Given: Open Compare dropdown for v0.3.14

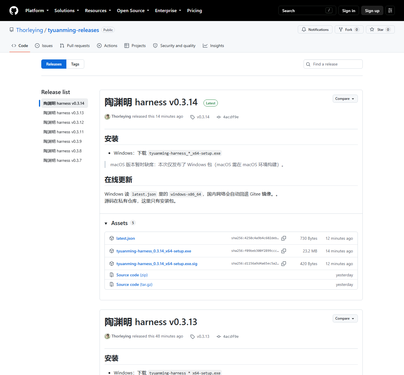Looking at the screenshot, I should (345, 99).
